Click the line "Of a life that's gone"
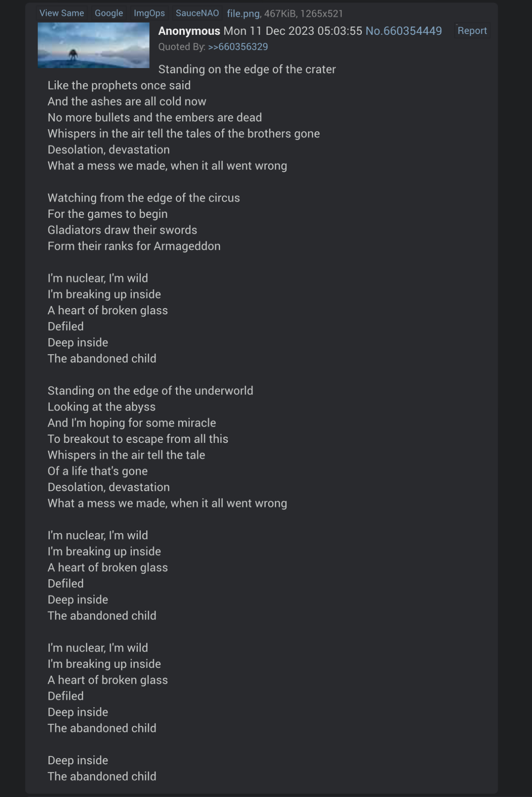The image size is (532, 797). tap(97, 471)
